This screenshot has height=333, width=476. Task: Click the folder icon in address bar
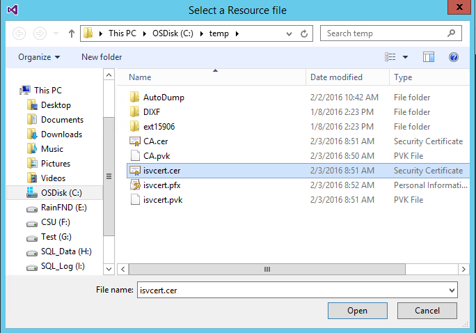88,33
